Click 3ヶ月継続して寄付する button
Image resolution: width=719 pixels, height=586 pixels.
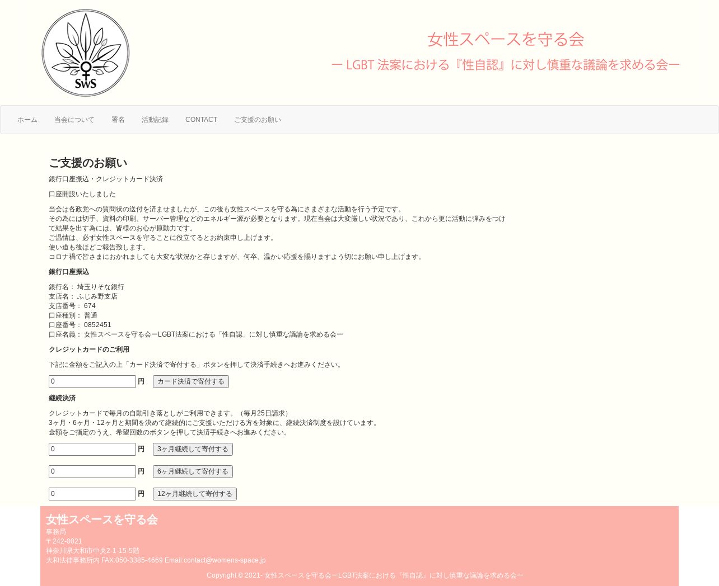193,449
